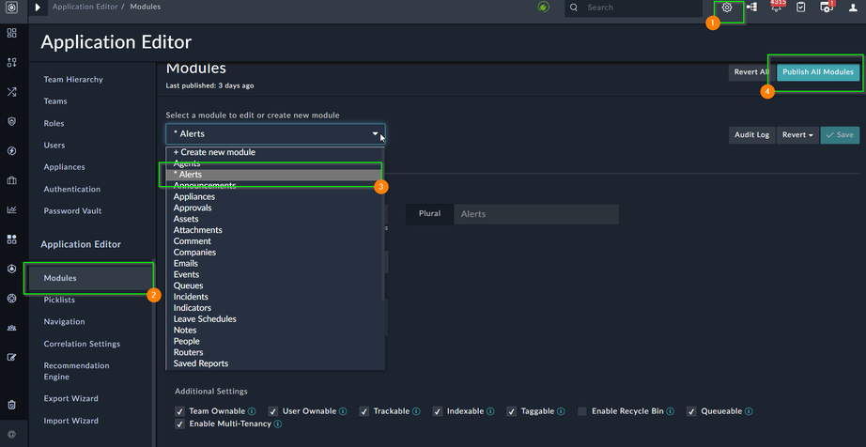Open the shield icon in left rail
Screen dimensions: 866x447
pyautogui.click(x=11, y=121)
